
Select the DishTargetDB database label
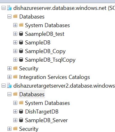[x=42, y=112]
